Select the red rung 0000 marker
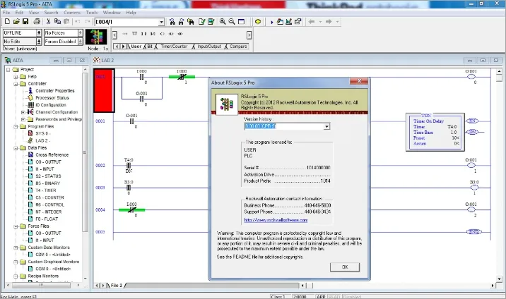506x299 pixels. [x=104, y=90]
